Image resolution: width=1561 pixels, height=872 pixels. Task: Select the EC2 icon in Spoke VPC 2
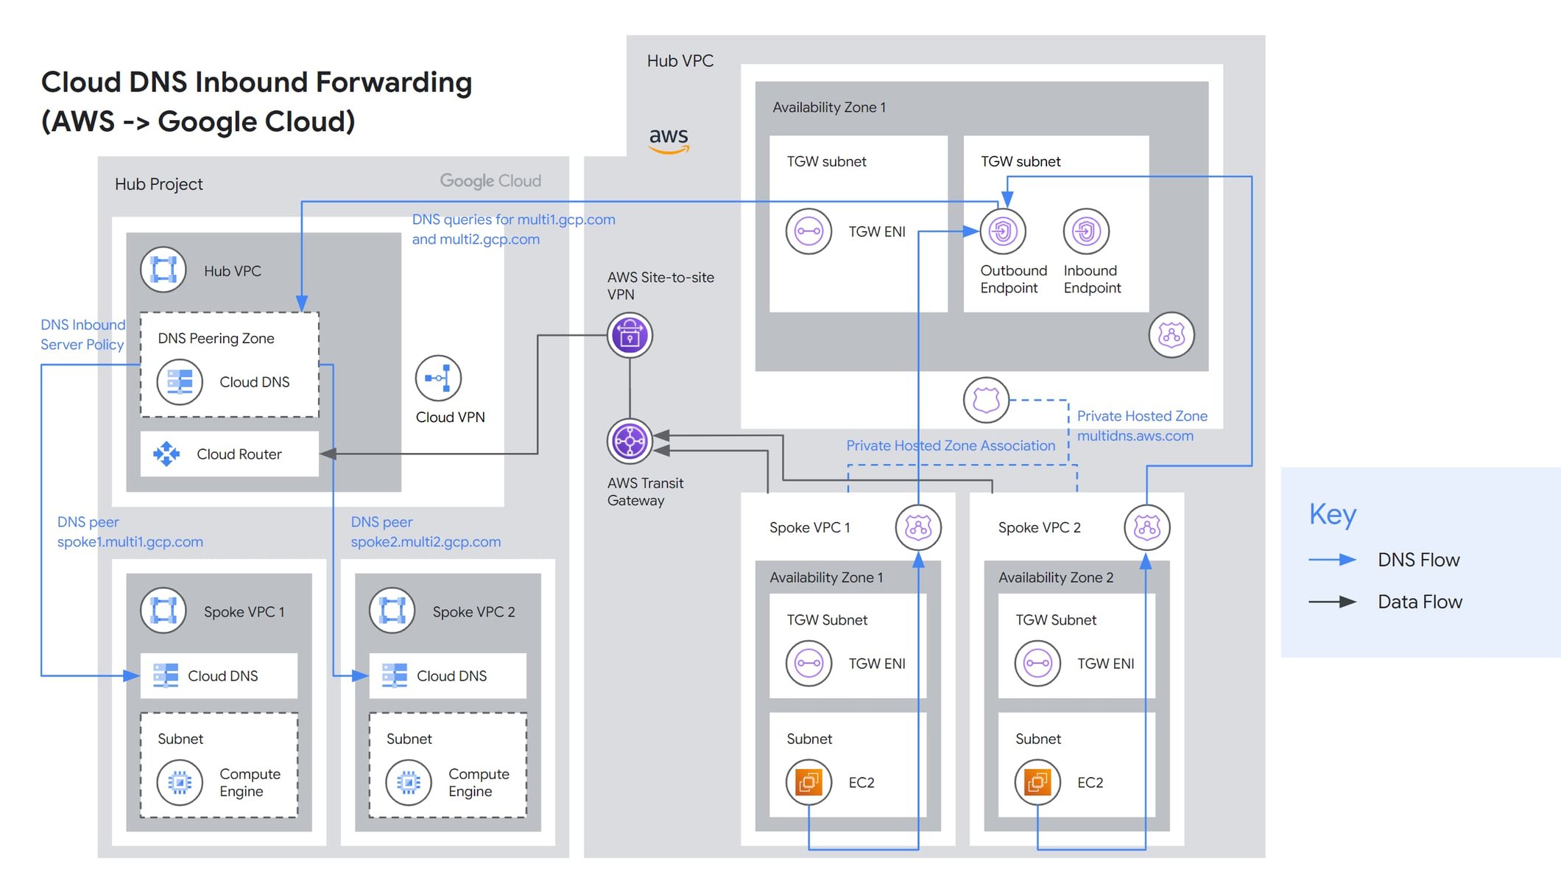pyautogui.click(x=1037, y=782)
